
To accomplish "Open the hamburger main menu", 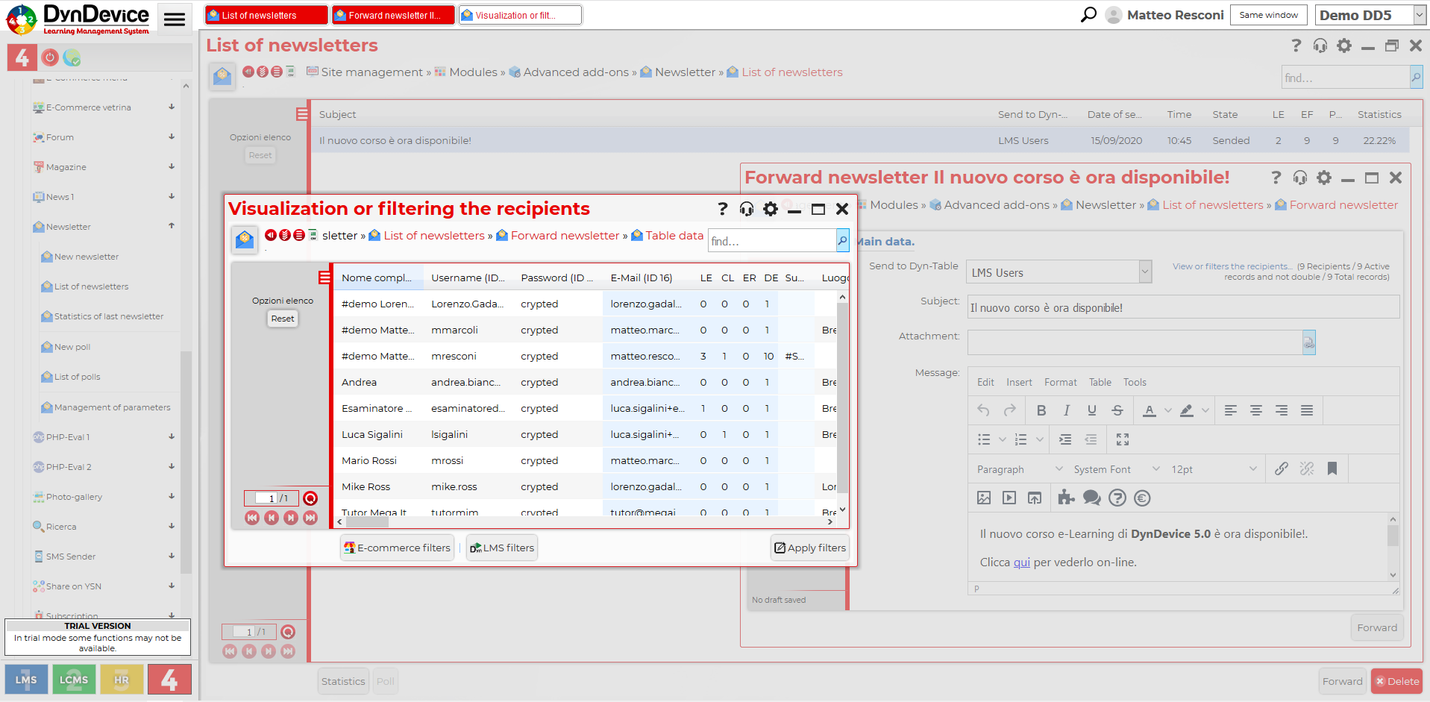I will tap(174, 19).
